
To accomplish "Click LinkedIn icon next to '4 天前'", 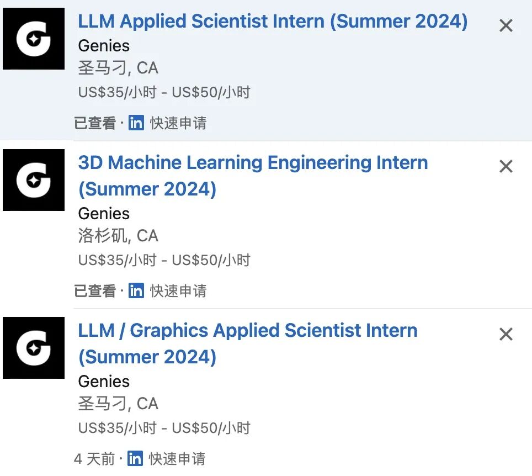I will pos(135,458).
